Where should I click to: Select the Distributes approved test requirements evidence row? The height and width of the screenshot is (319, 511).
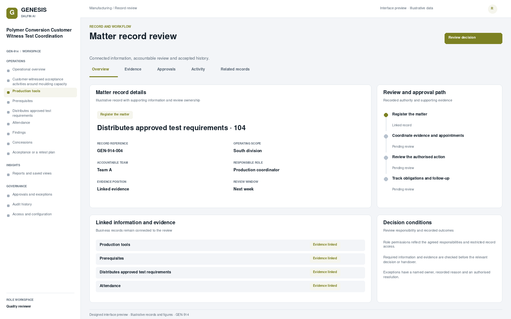coord(230,272)
